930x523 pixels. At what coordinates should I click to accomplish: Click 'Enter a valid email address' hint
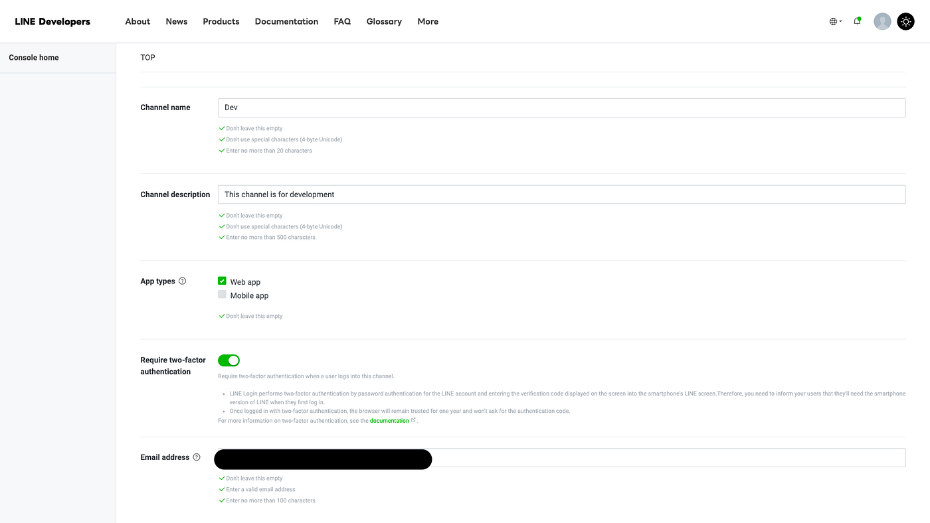click(260, 489)
